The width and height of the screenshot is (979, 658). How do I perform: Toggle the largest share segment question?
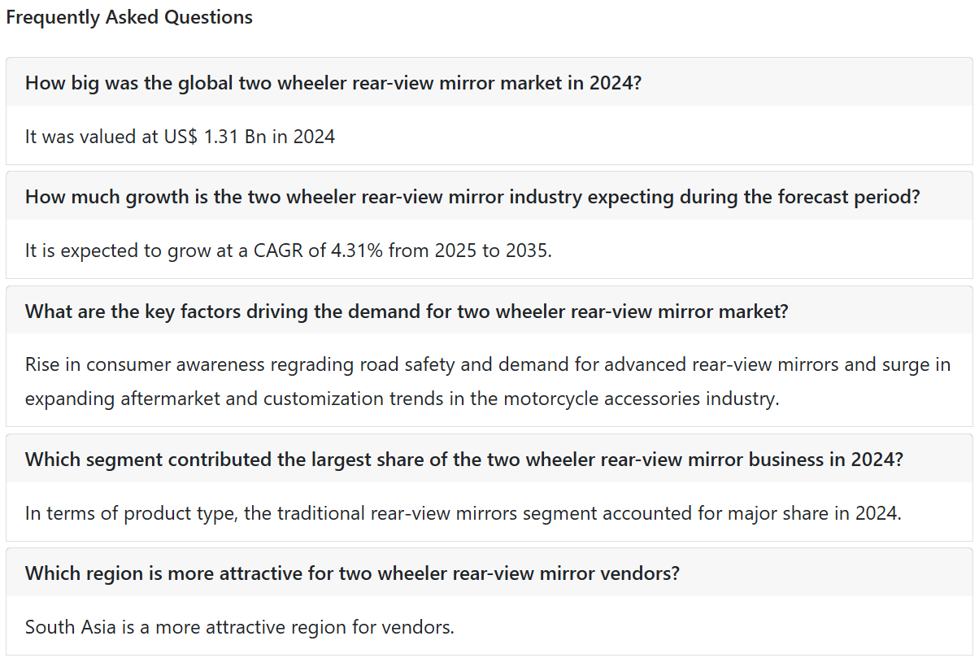click(x=489, y=459)
